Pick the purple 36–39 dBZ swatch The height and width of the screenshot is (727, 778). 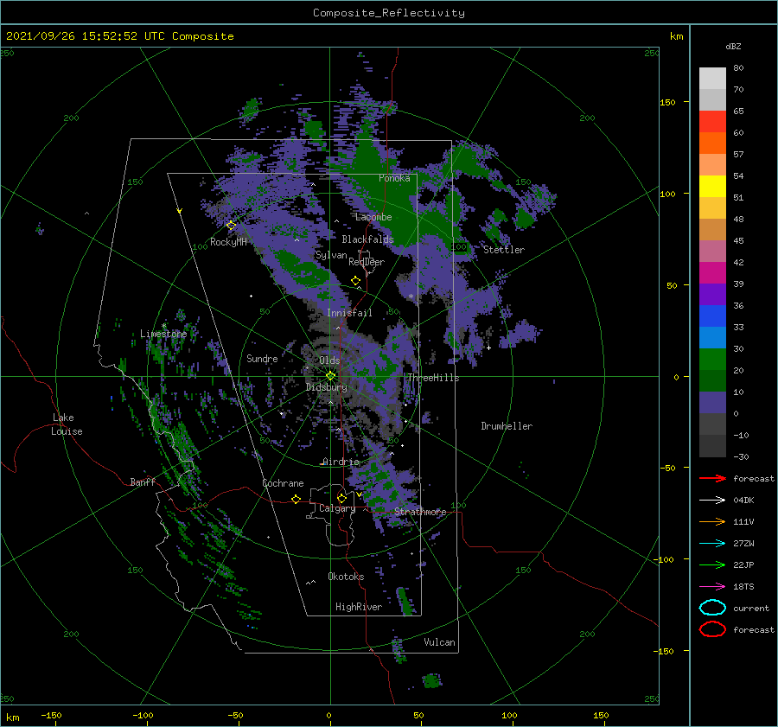(x=712, y=295)
